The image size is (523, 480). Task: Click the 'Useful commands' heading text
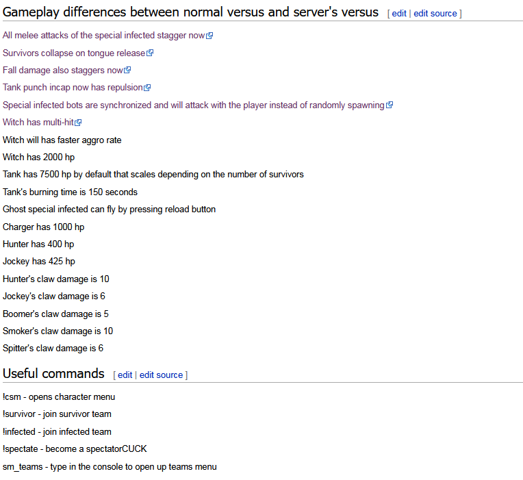point(53,374)
